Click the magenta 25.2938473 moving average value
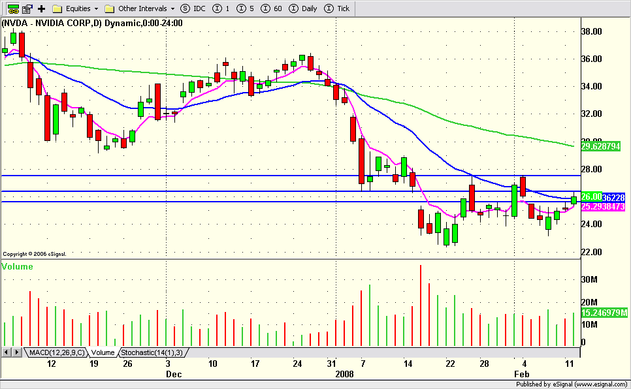 pos(603,206)
